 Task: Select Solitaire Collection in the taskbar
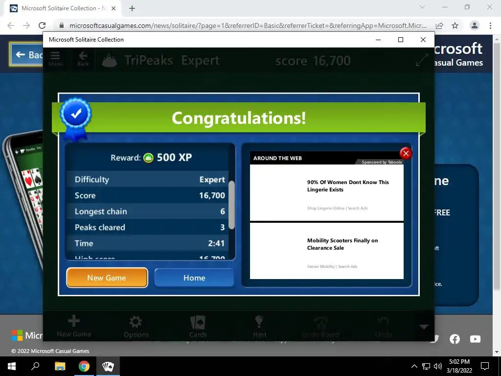point(108,366)
